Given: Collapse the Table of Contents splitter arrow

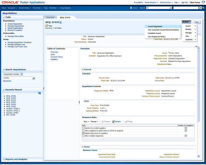Looking at the screenshot, I should (79, 102).
